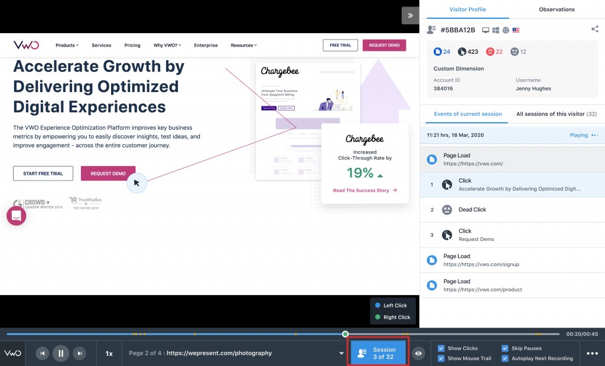The image size is (605, 366).
Task: Click the country flag icon
Action: [516, 30]
